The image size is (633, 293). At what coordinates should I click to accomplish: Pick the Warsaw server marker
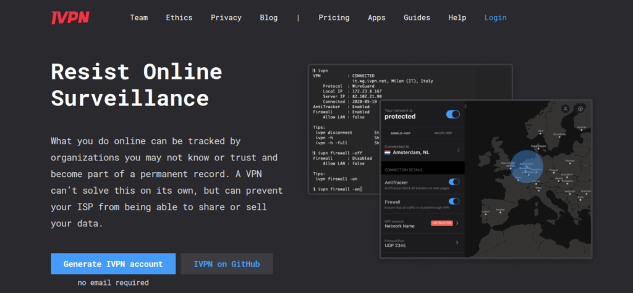pos(570,163)
